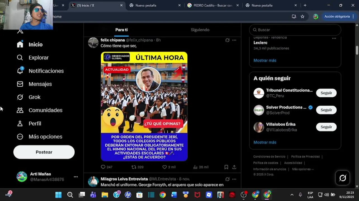Click the Postear button
The width and height of the screenshot is (359, 201).
pyautogui.click(x=44, y=152)
